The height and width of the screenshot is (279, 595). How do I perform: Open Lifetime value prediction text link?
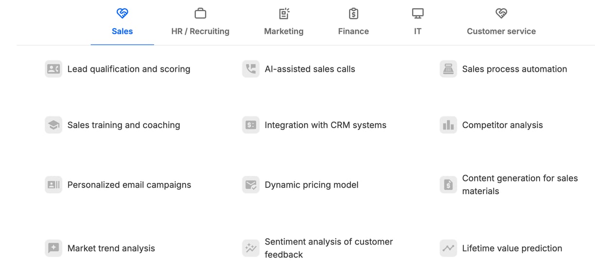(x=512, y=248)
